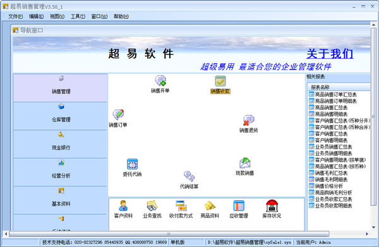Open 应收管理 icon
Image resolution: width=379 pixels, height=247 pixels.
[x=239, y=209]
